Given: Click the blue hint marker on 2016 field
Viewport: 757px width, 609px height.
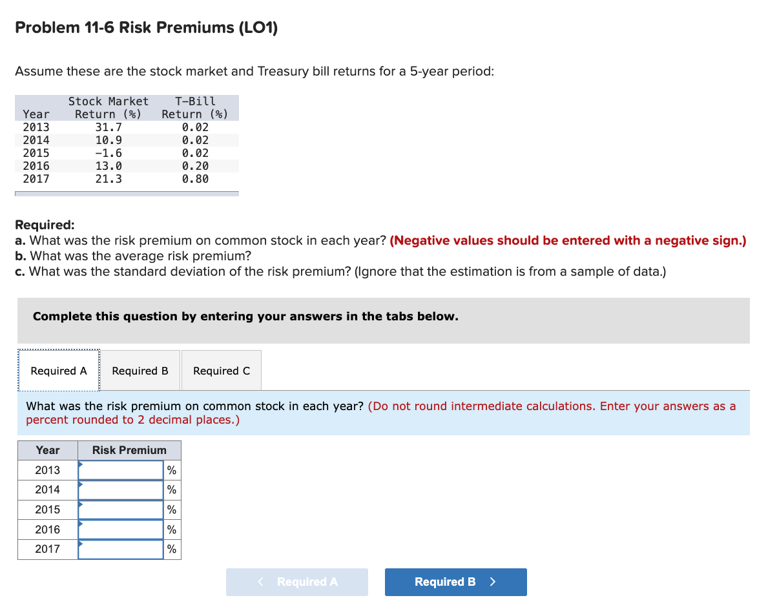Looking at the screenshot, I should pos(80,524).
